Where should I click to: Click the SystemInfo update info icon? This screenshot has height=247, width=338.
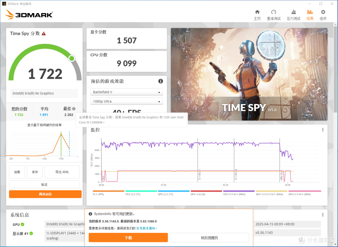90,214
